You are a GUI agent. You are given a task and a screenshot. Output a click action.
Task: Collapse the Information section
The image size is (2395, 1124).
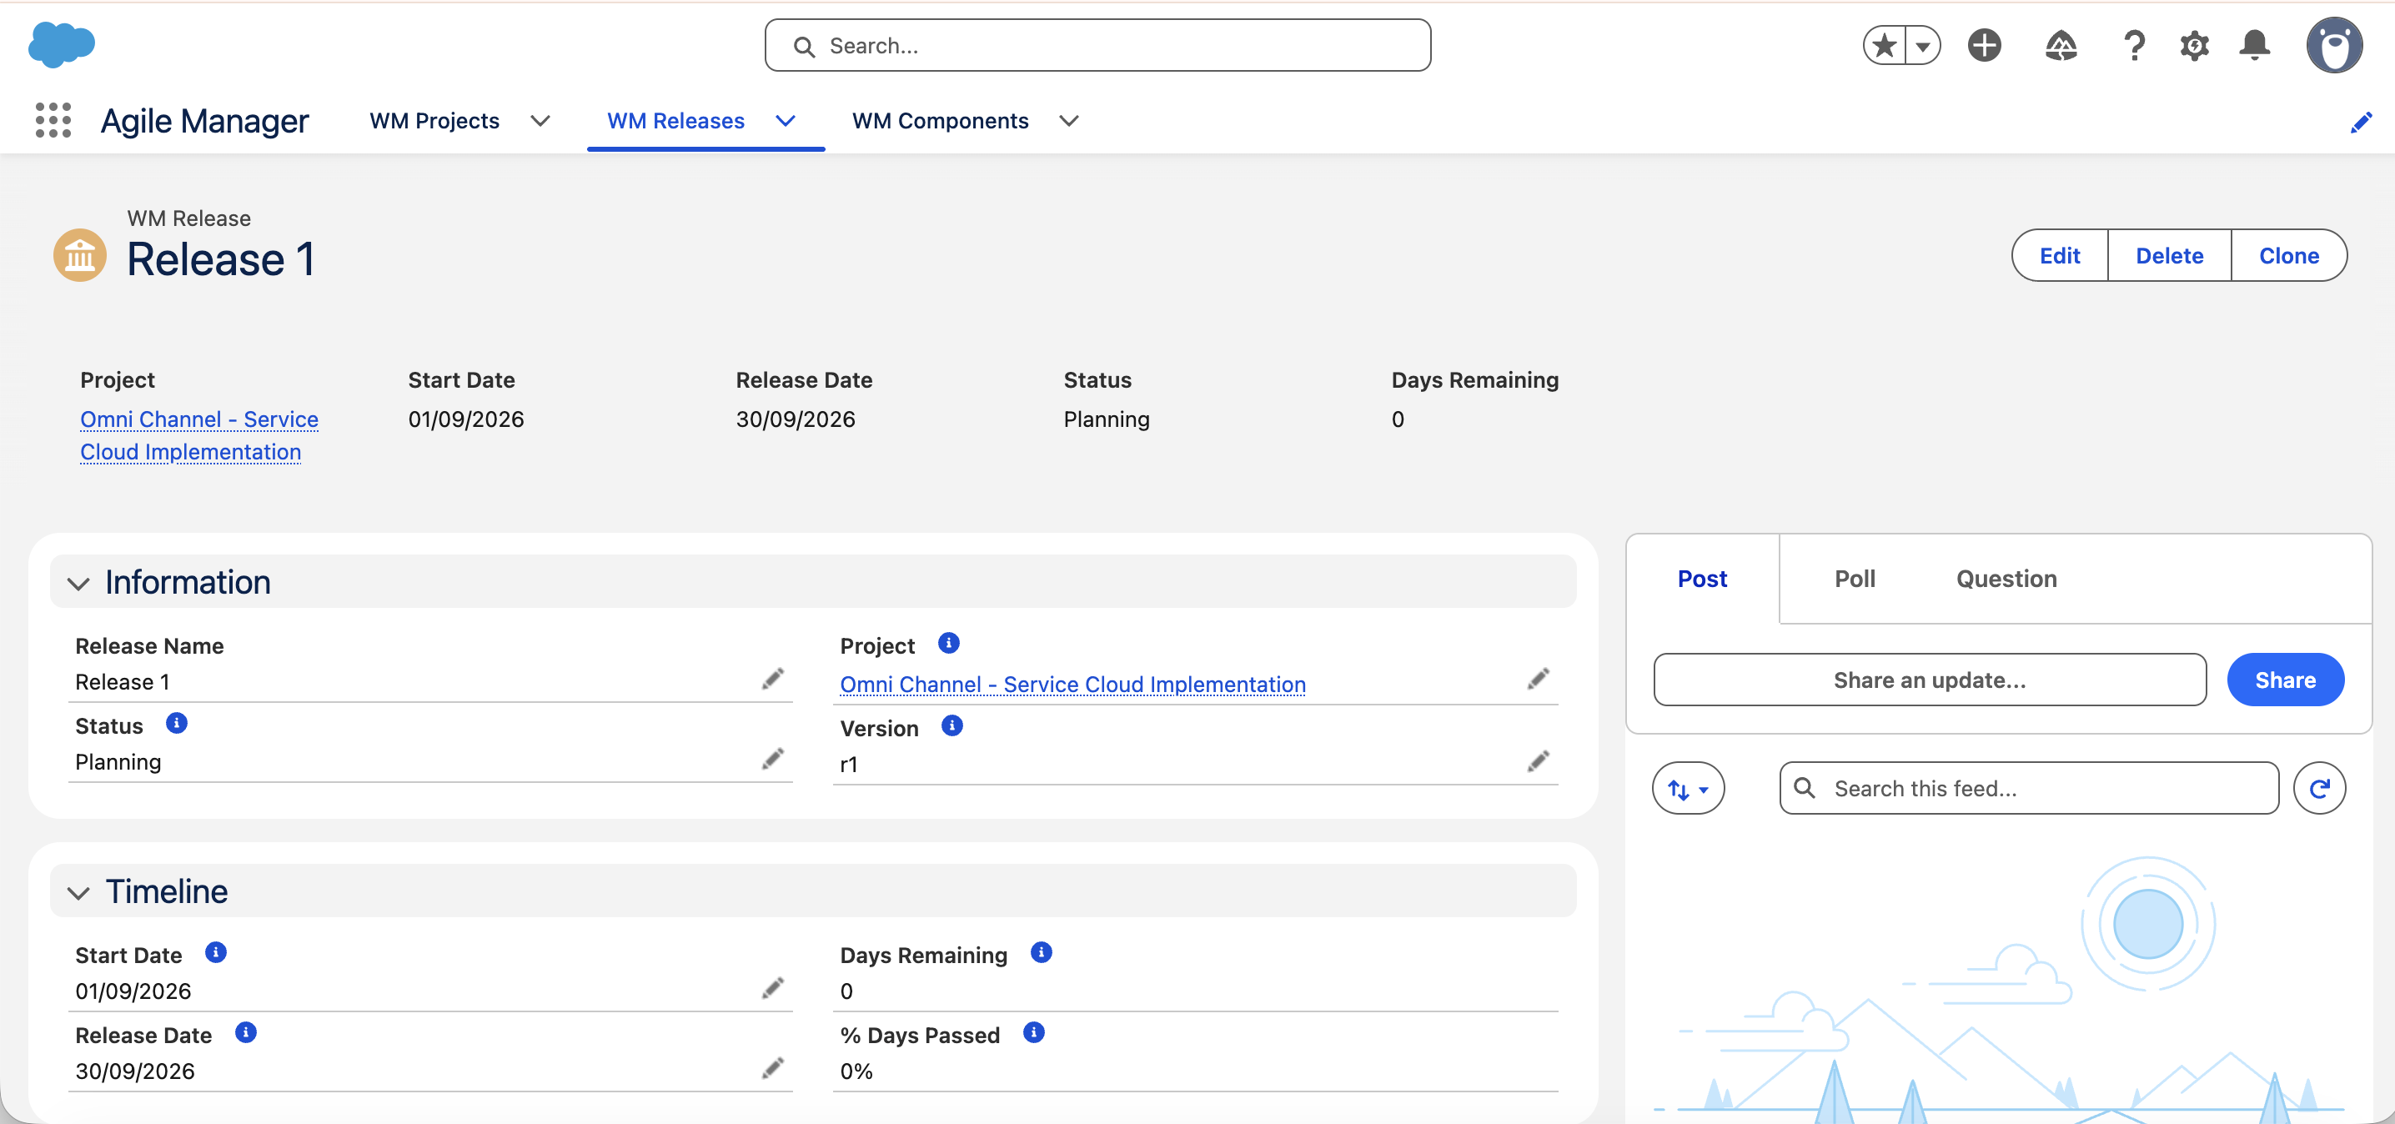click(x=78, y=583)
